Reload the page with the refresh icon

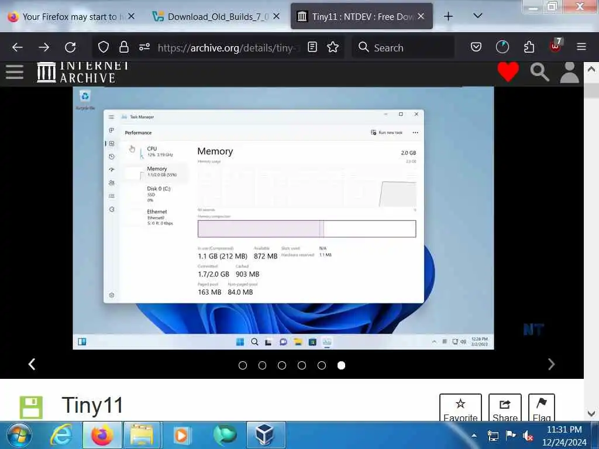click(70, 47)
